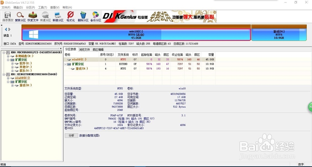
Task: Click the DiskGenius 专业版 banner ad
Action: point(159,17)
